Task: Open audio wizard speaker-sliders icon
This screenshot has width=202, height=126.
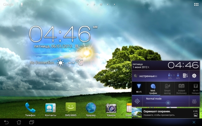Action: pyautogui.click(x=186, y=76)
